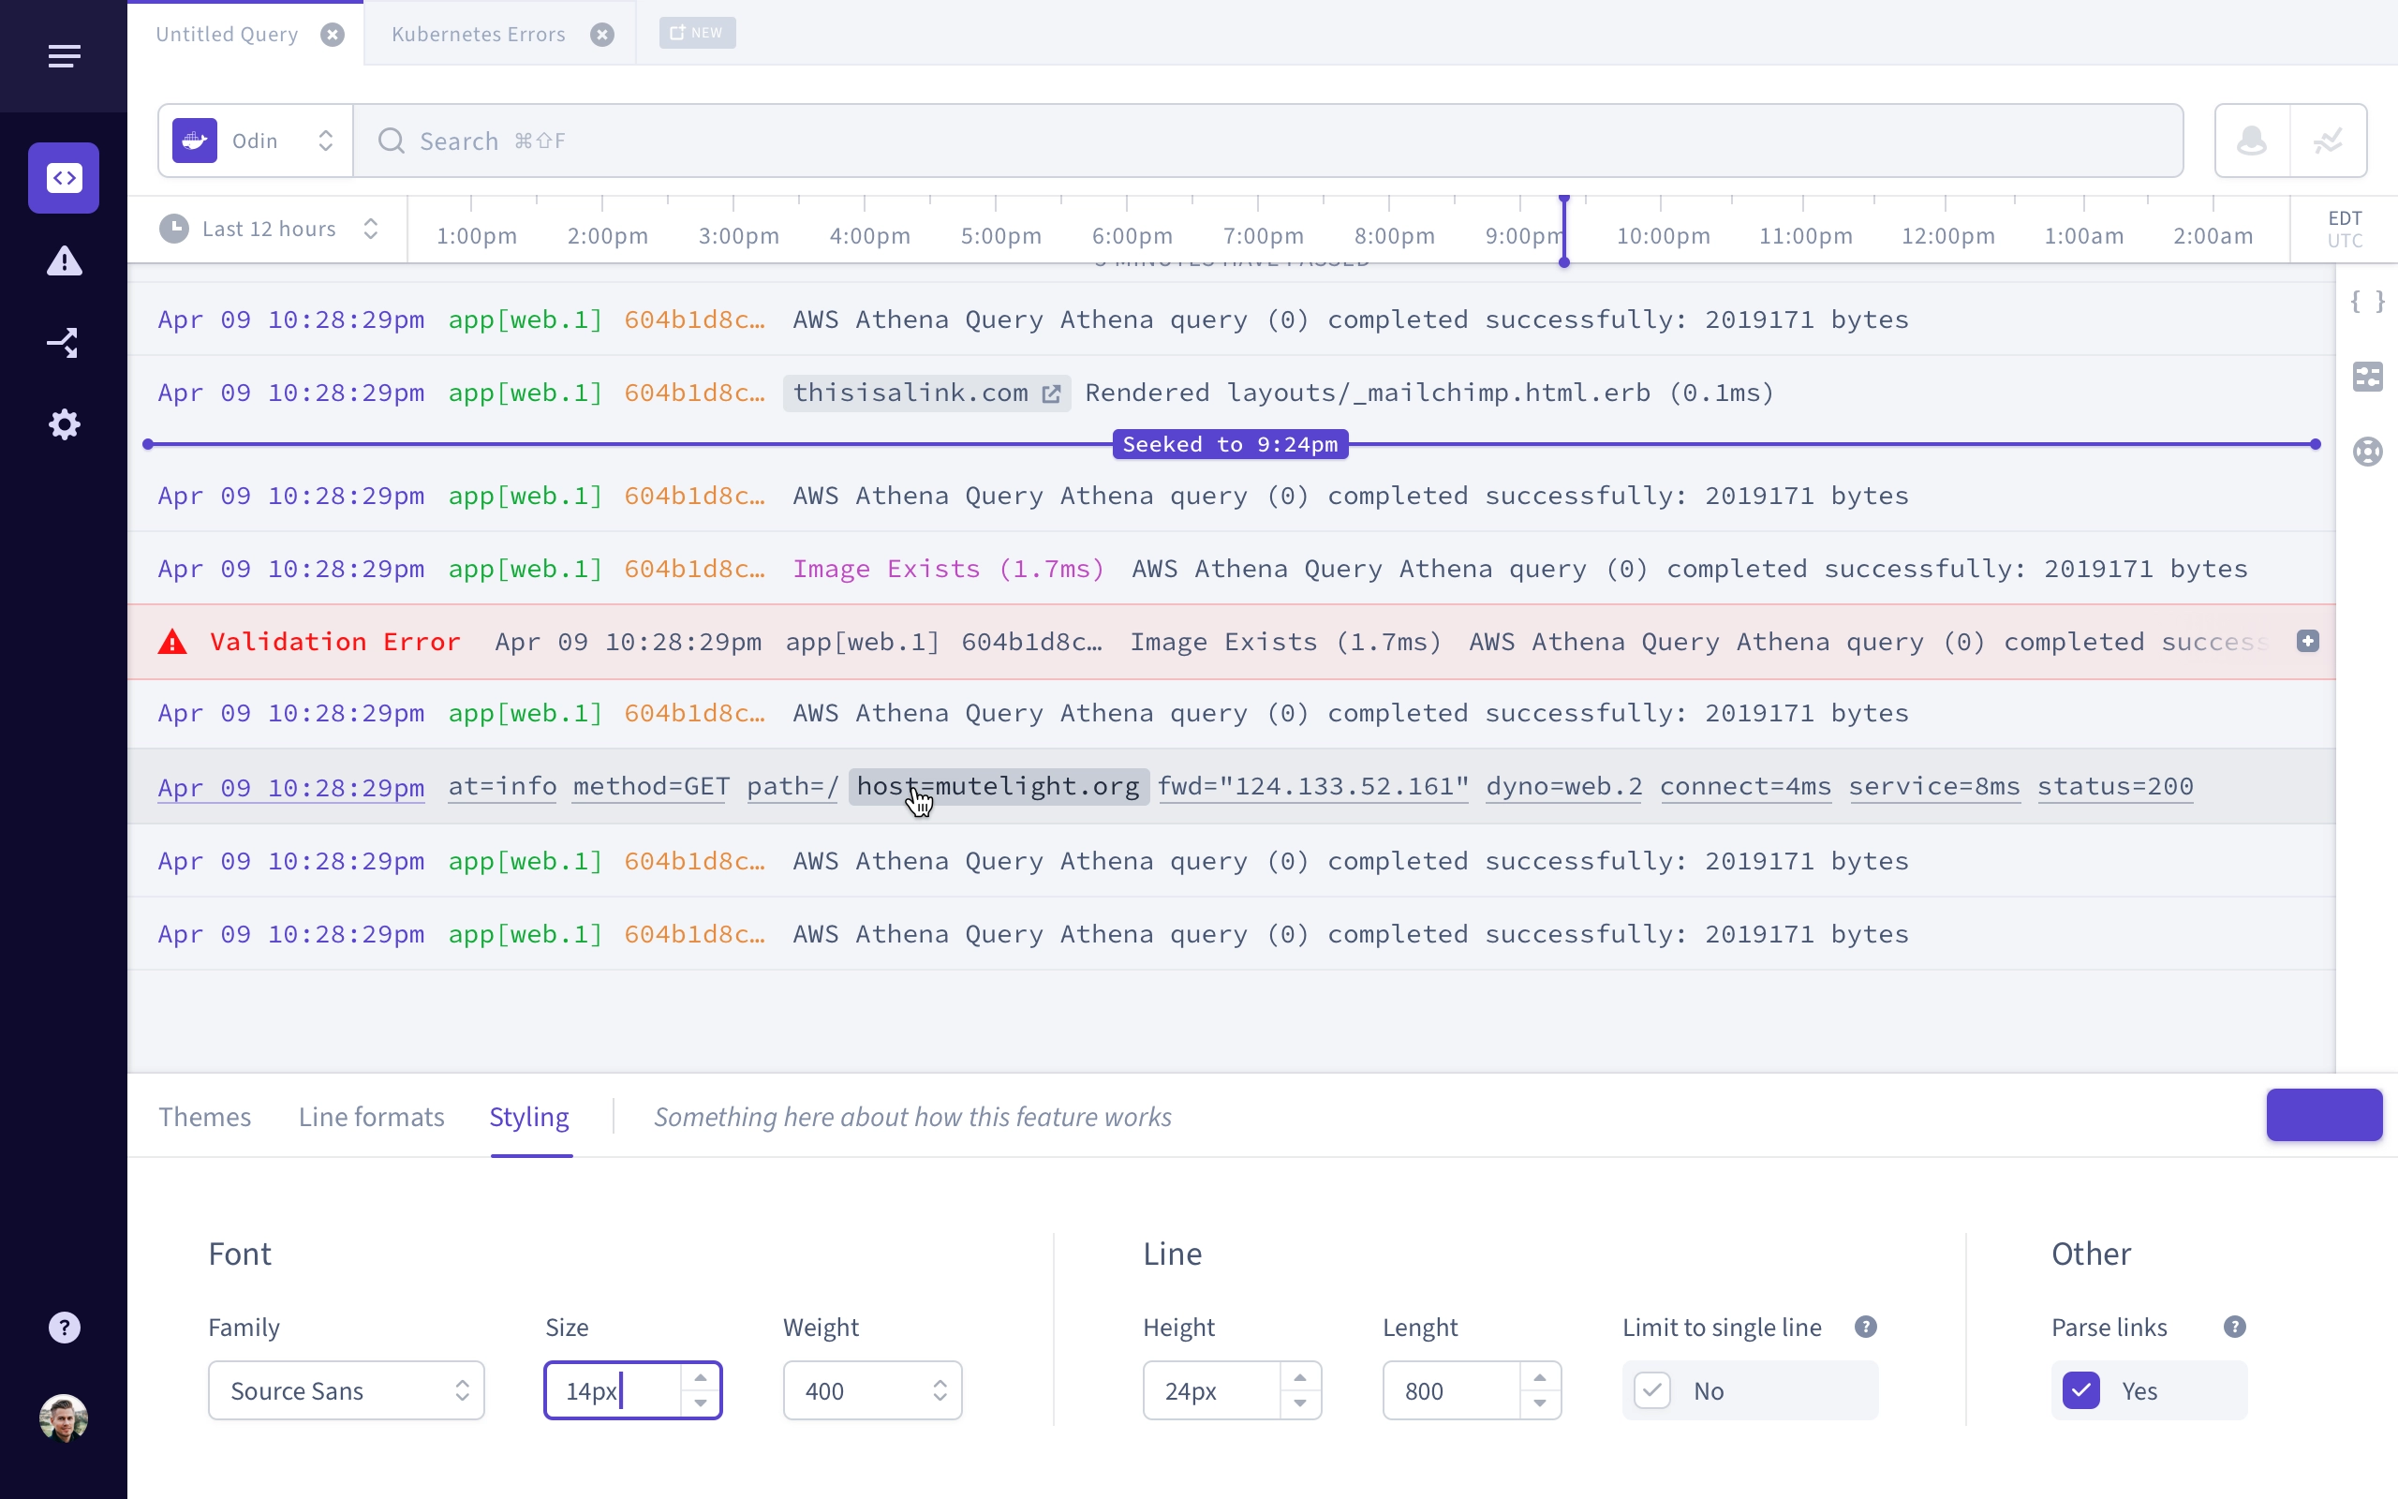The image size is (2398, 1499).
Task: Open the thisisalink.com external link
Action: click(x=926, y=393)
